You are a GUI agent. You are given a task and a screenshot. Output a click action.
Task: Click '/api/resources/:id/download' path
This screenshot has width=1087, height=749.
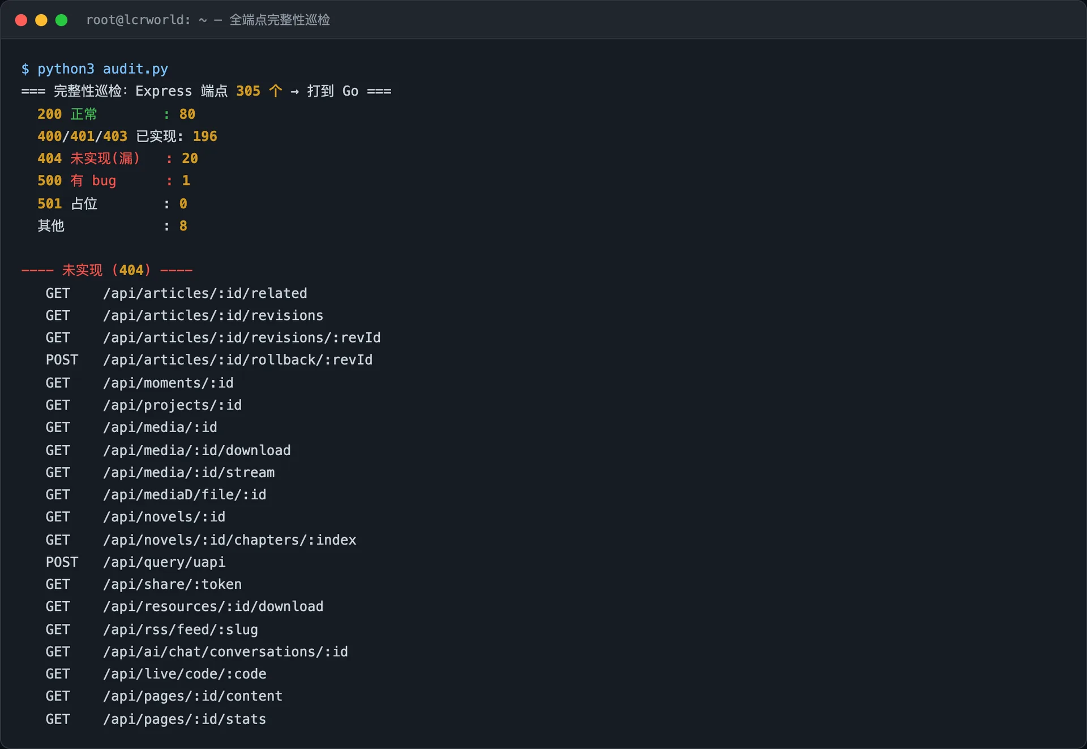[213, 606]
